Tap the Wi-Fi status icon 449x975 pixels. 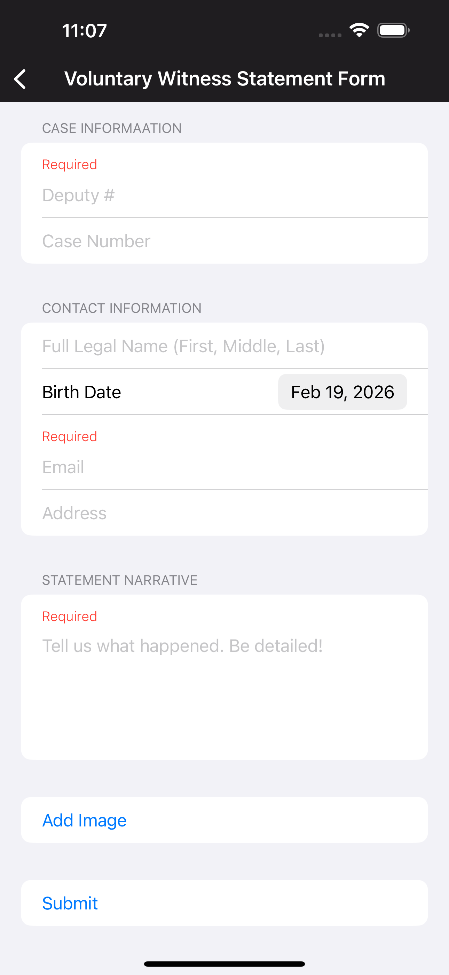tap(359, 30)
